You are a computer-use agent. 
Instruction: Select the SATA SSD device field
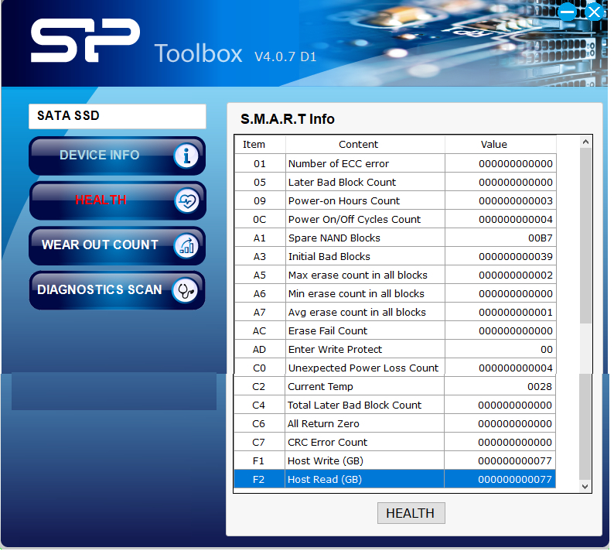(117, 116)
